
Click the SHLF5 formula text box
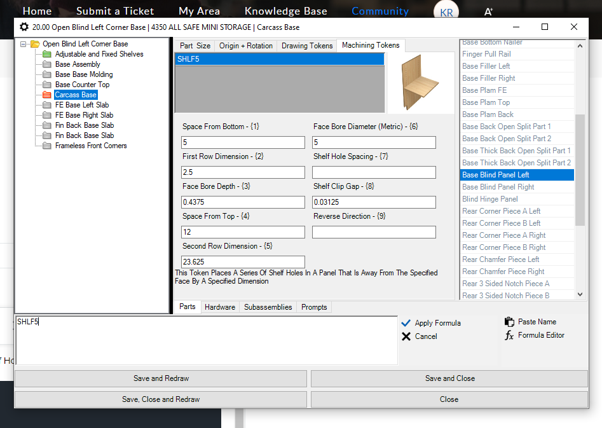click(207, 340)
